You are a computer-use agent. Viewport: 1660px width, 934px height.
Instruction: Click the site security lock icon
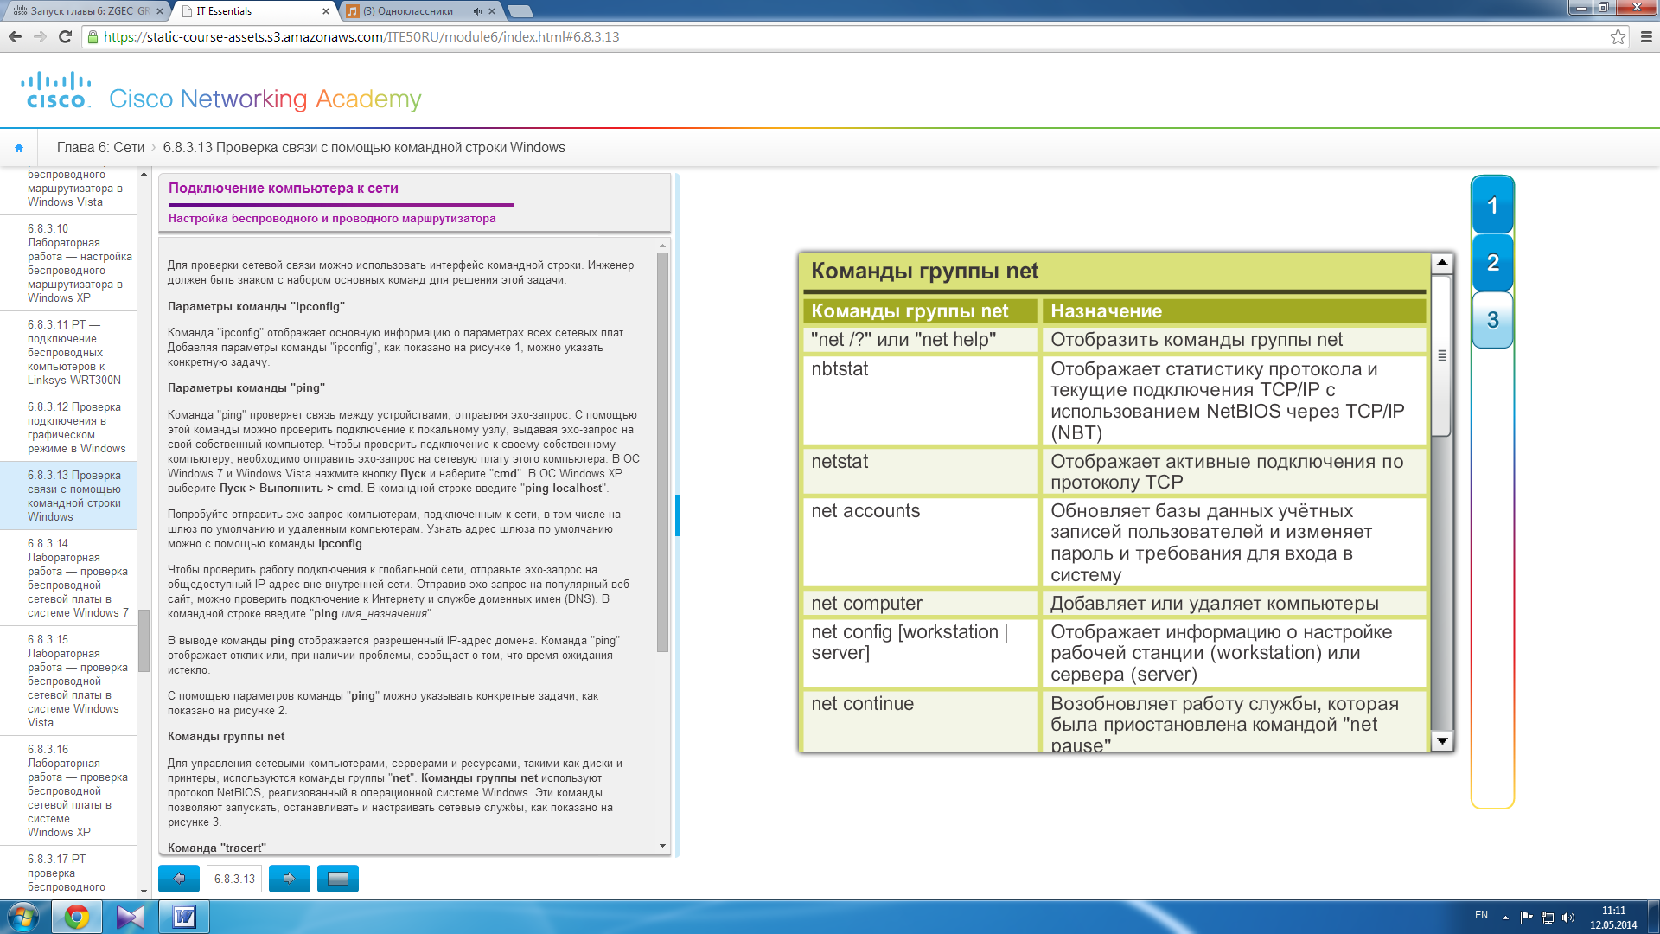coord(93,36)
